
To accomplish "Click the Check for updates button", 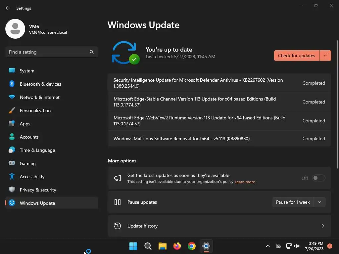I will point(296,56).
